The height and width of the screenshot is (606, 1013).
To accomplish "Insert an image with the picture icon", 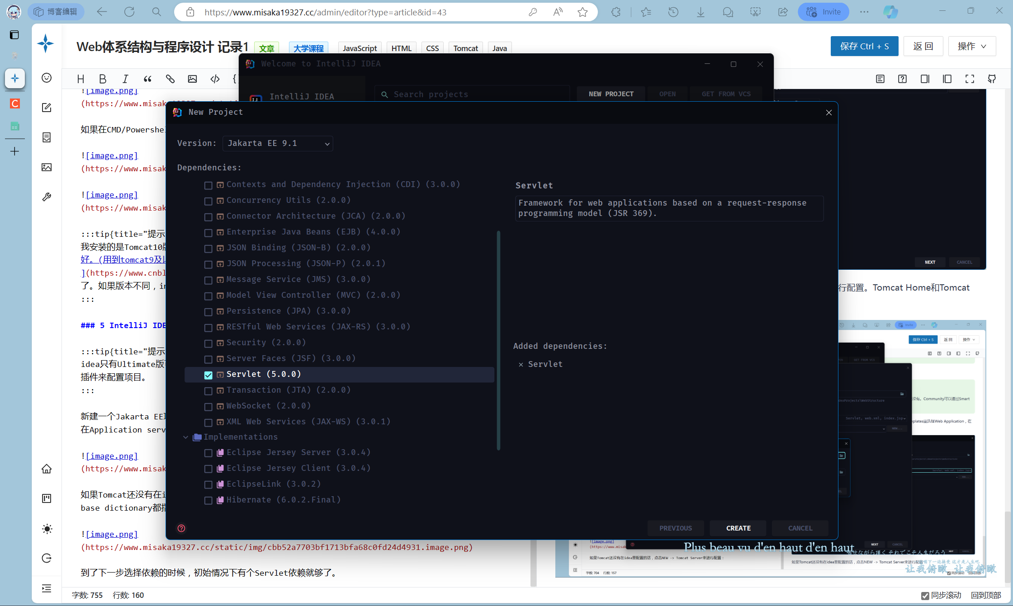I will (192, 79).
